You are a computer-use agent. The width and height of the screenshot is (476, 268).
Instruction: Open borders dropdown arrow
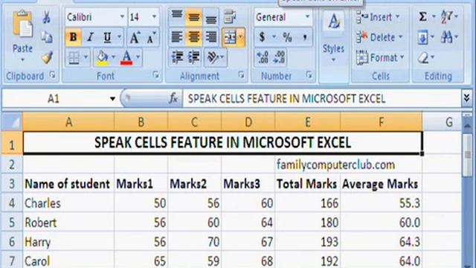point(86,57)
